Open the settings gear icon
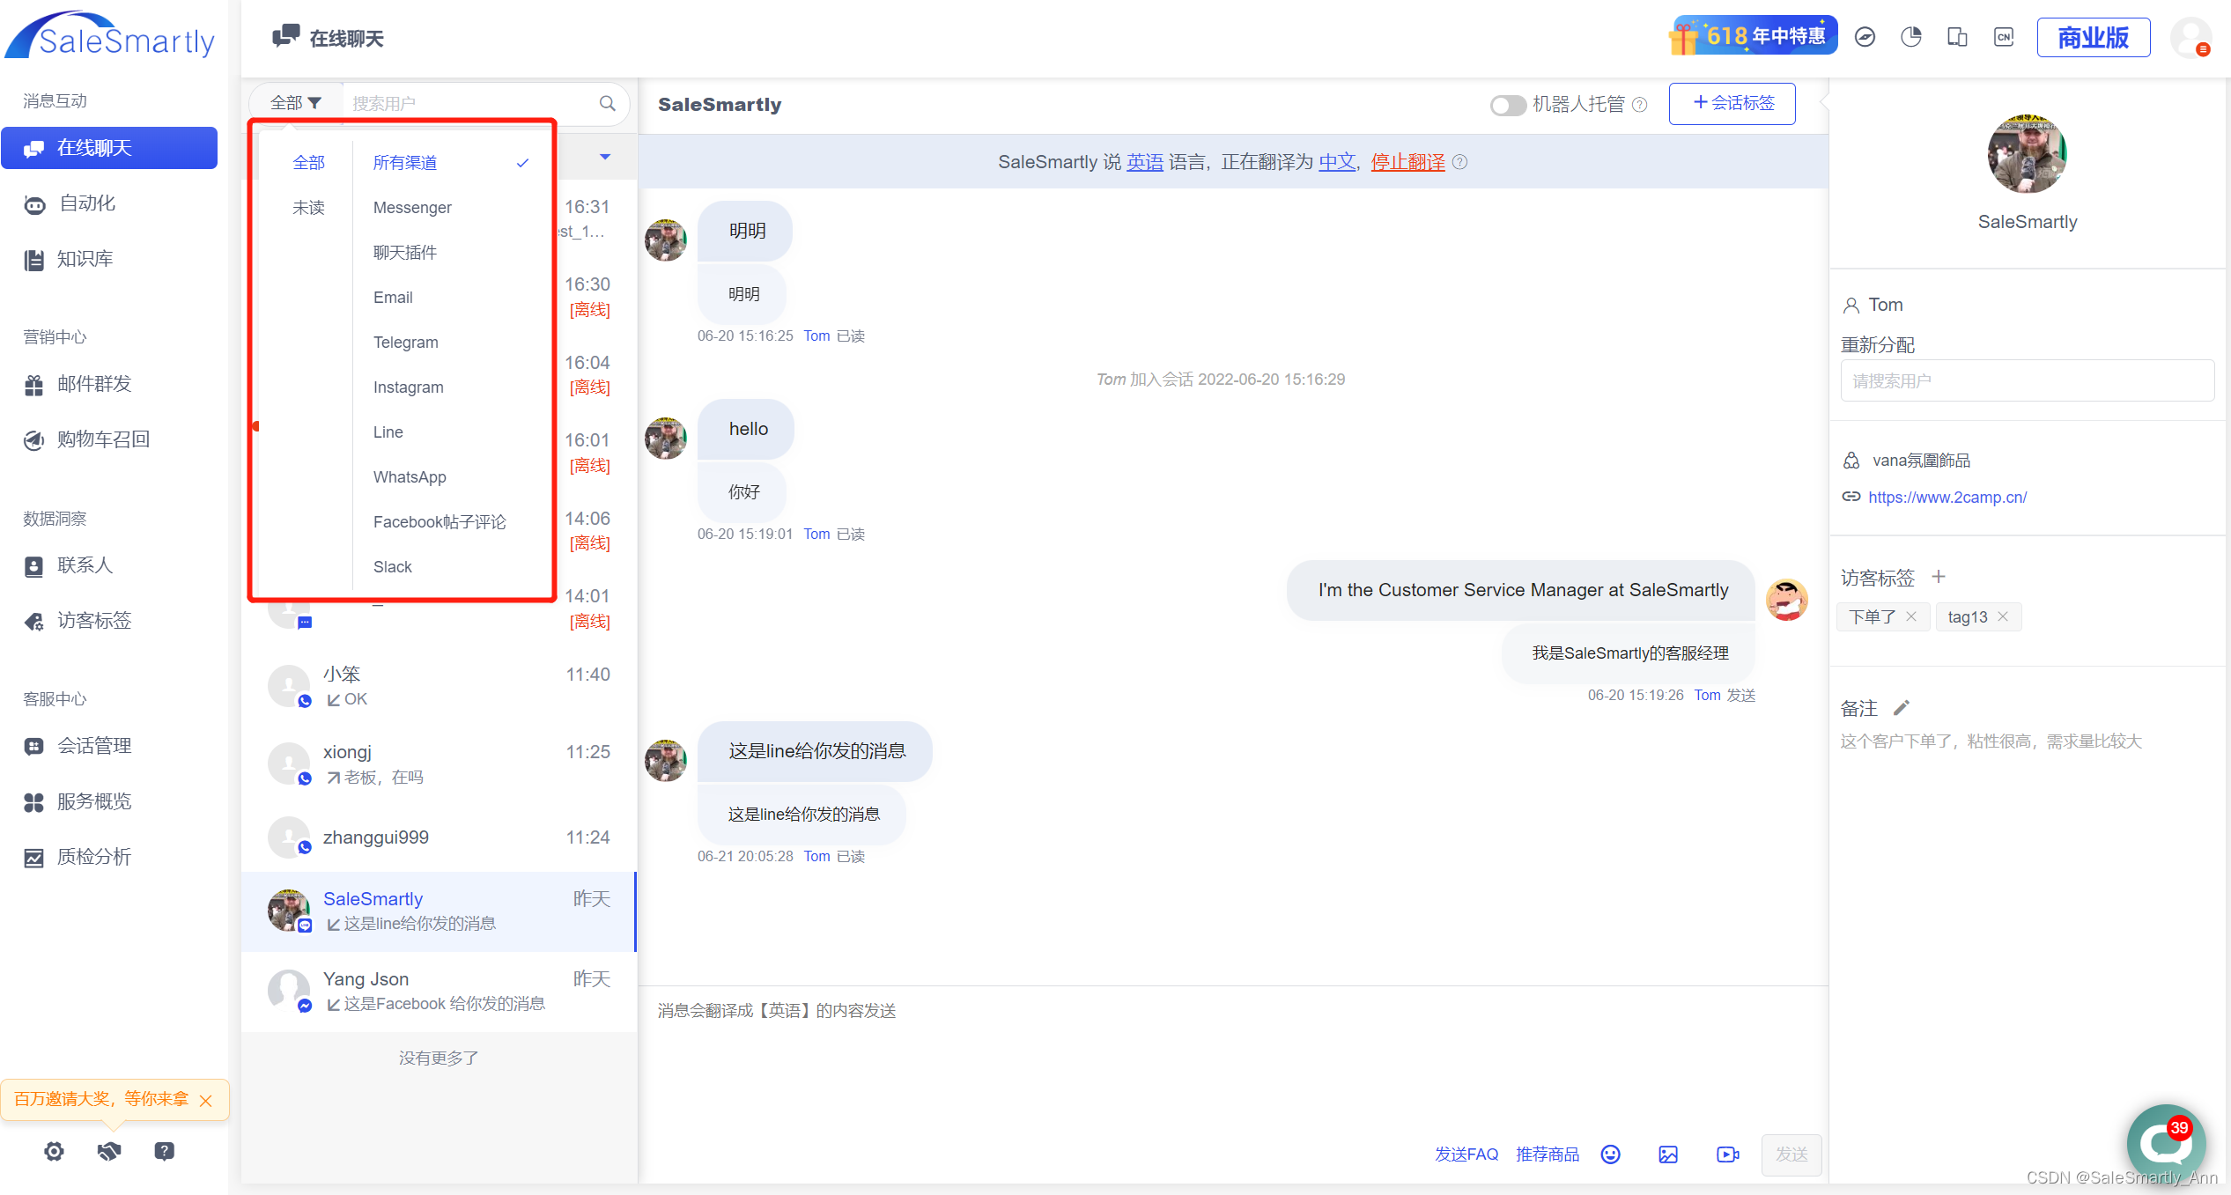 pos(54,1151)
